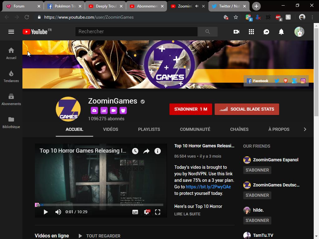Subscribe to ZoominGames Espanol
The image size is (319, 239).
click(257, 170)
